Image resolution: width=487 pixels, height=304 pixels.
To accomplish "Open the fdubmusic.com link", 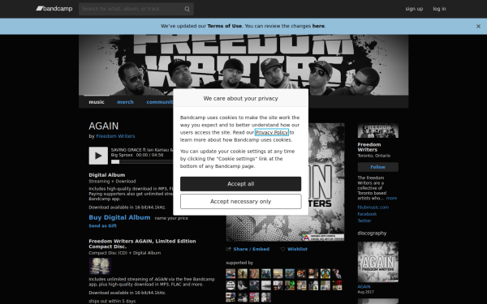I will (373, 208).
